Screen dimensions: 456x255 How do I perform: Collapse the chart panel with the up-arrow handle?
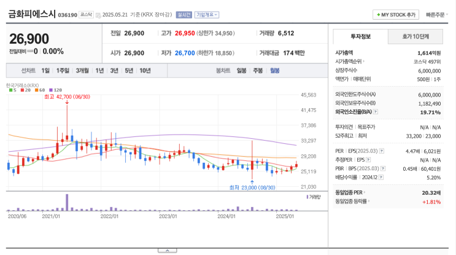tap(167, 250)
